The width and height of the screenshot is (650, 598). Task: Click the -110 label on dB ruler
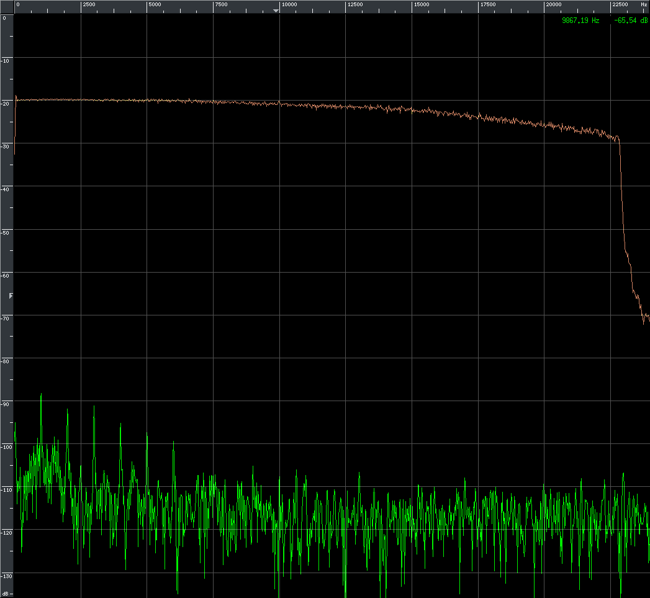(7, 490)
